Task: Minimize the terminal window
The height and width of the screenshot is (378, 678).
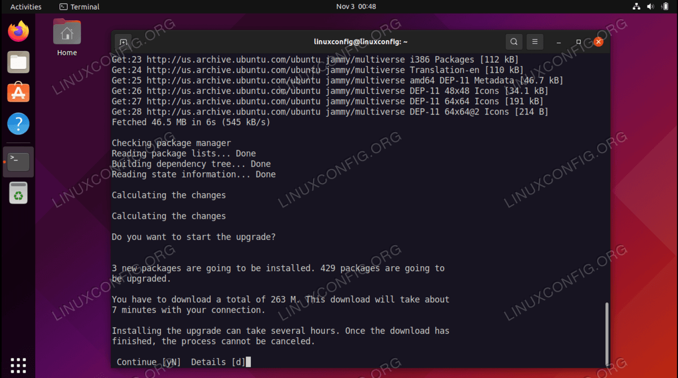Action: pos(558,42)
